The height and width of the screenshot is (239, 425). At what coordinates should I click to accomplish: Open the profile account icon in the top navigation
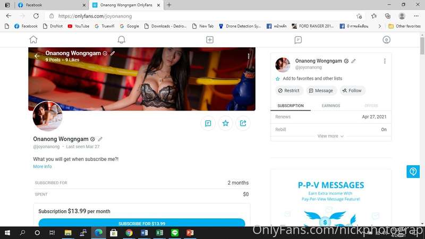point(386,40)
